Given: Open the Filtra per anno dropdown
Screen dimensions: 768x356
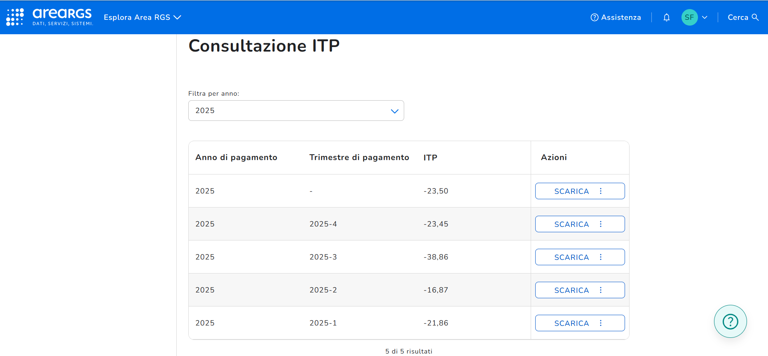Looking at the screenshot, I should pyautogui.click(x=296, y=111).
